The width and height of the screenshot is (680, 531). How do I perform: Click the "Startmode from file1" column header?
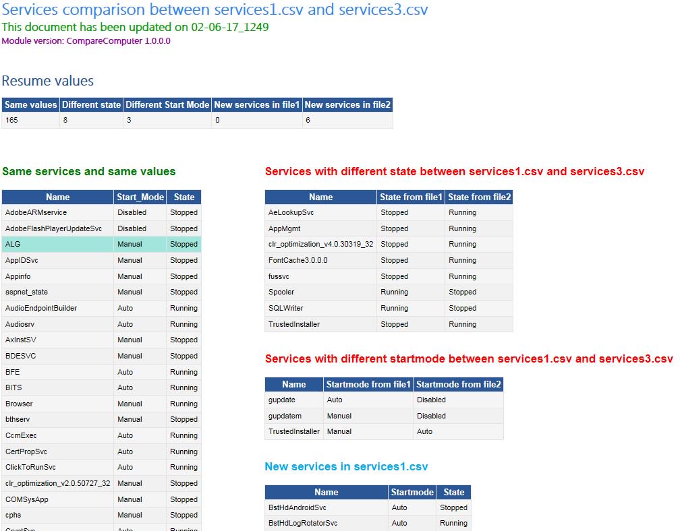(x=368, y=385)
